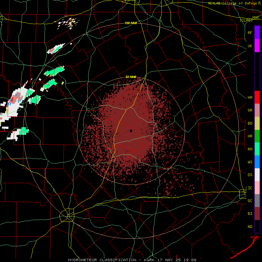
Task: Click the BI legend label
Action: tap(250, 214)
